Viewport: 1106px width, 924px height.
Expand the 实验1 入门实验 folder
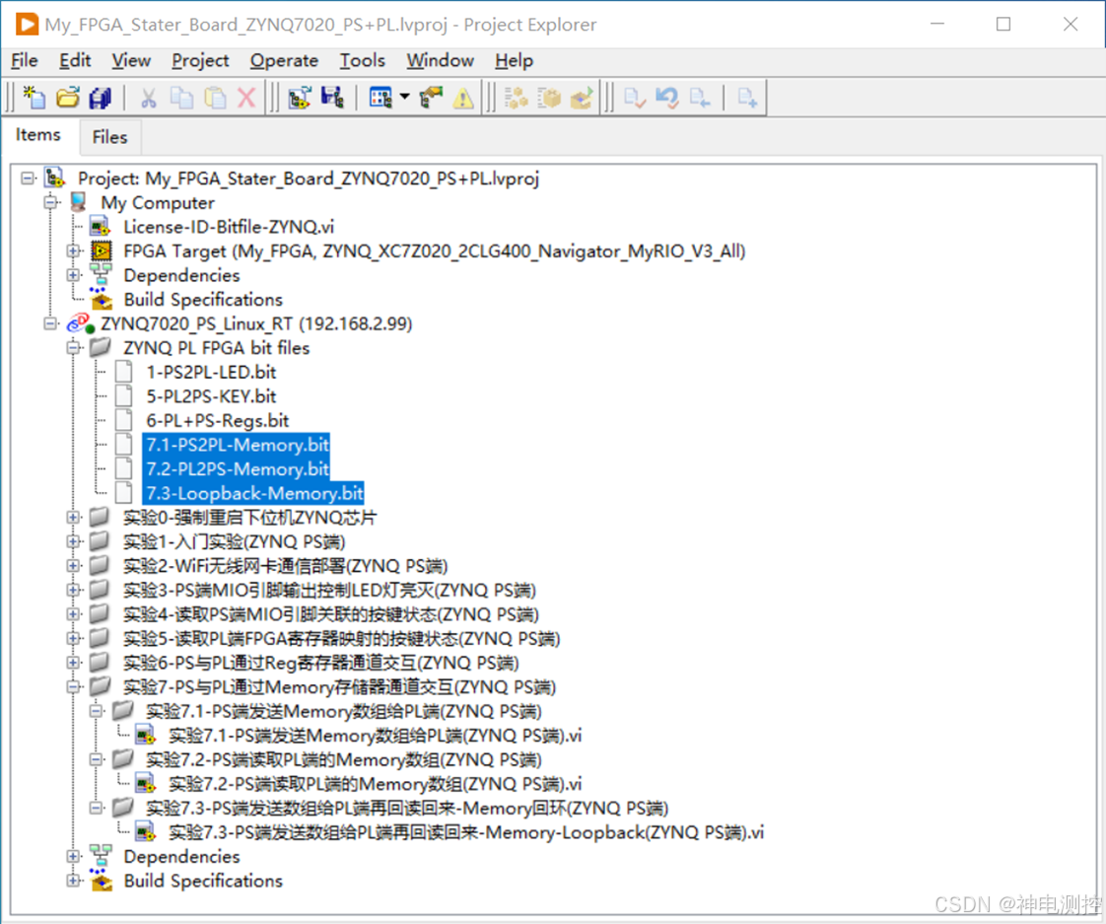point(73,541)
